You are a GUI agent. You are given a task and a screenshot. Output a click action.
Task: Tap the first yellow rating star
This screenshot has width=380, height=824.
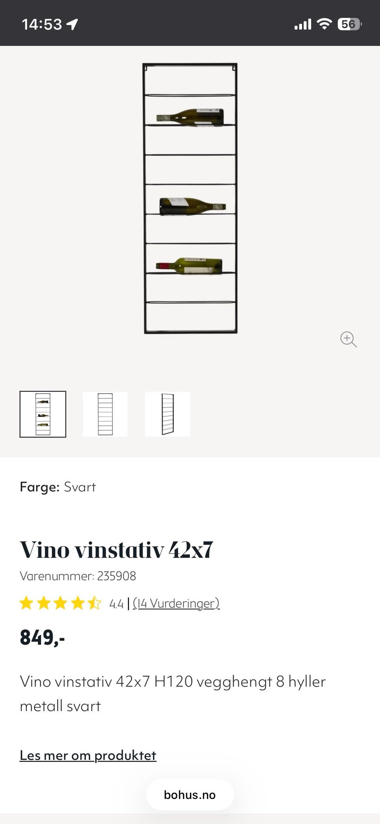point(27,603)
